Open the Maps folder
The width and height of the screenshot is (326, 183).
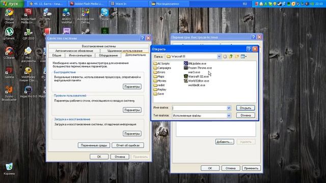(x=159, y=77)
